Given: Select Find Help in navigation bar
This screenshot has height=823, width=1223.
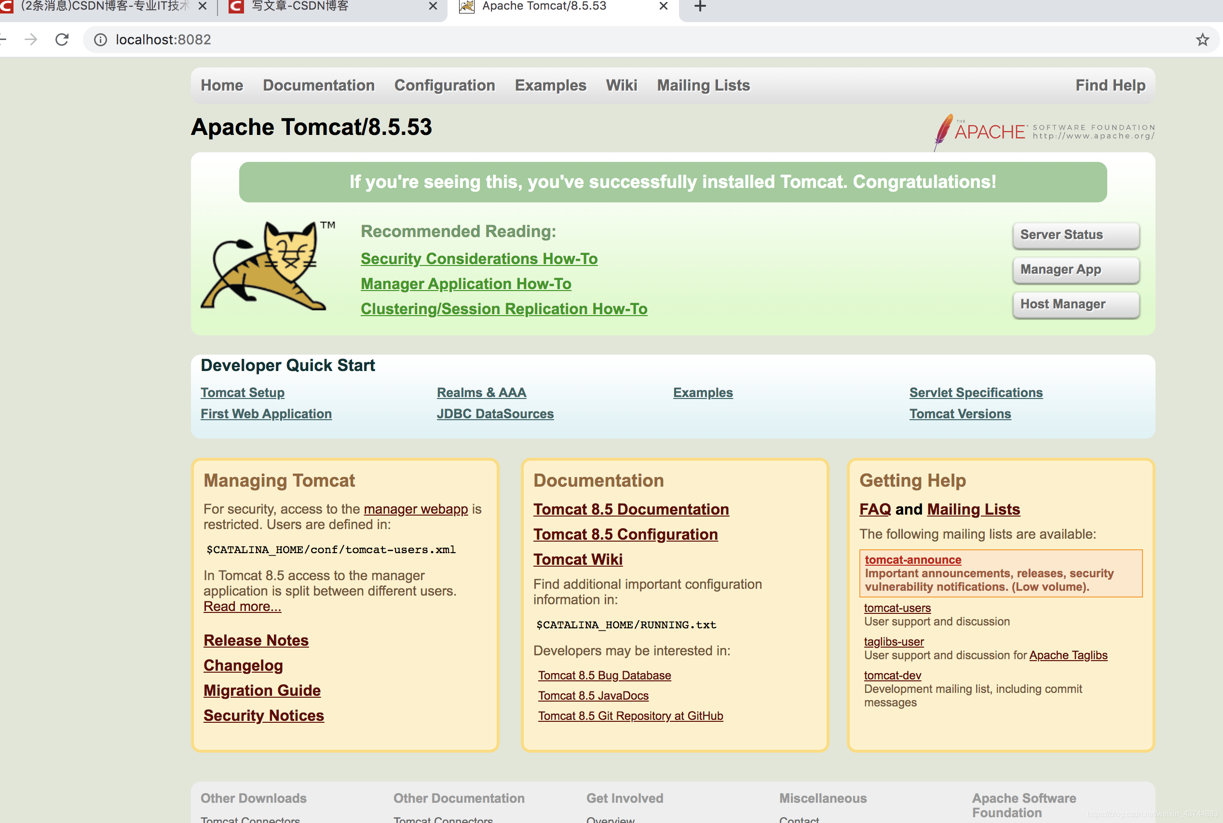Looking at the screenshot, I should coord(1110,86).
